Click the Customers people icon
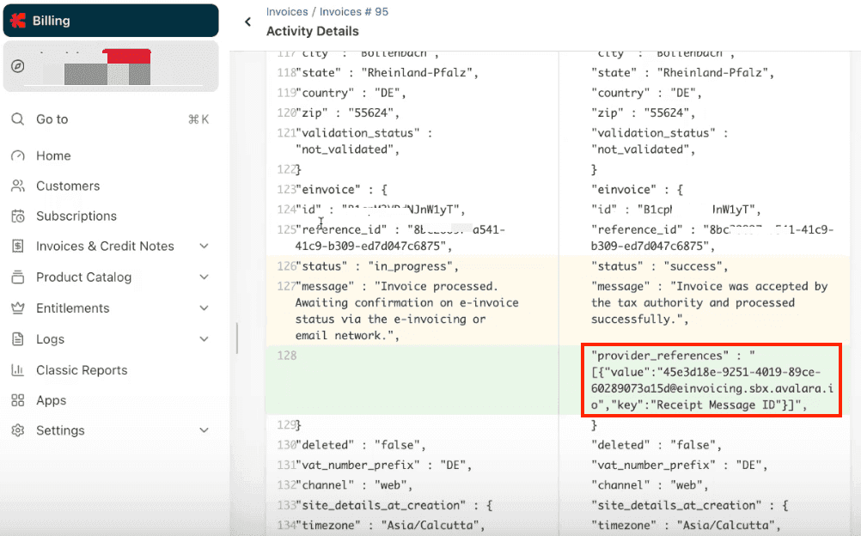This screenshot has height=536, width=861. (18, 186)
